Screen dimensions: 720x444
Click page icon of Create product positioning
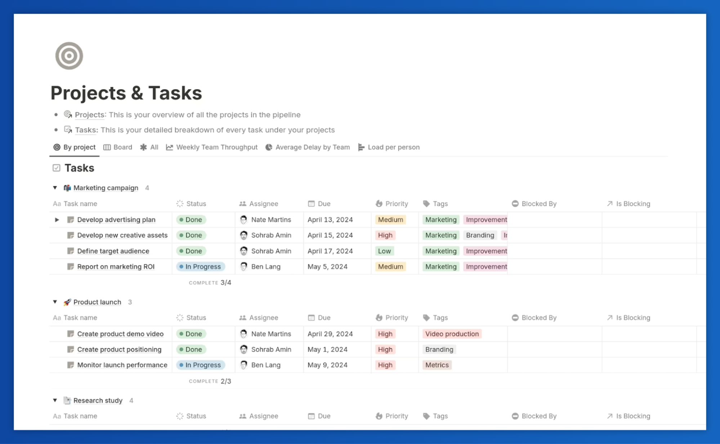(x=71, y=349)
